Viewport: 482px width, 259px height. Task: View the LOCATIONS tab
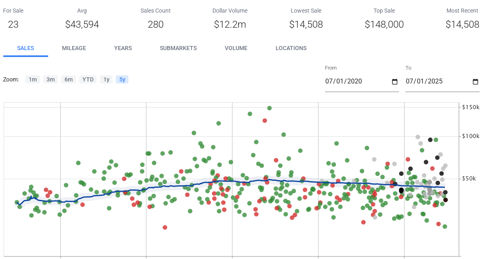pos(291,48)
